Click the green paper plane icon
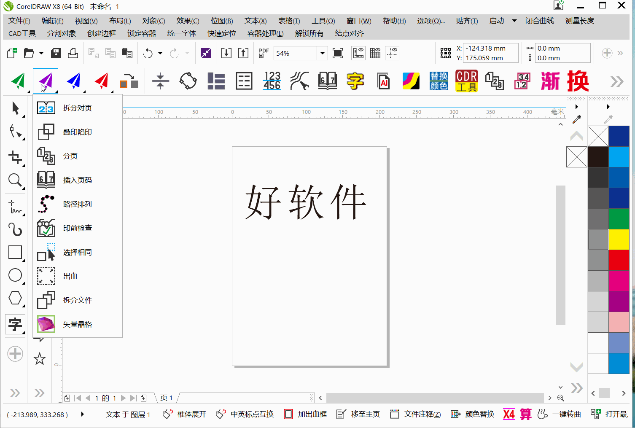Viewport: 635px width, 428px height. coord(18,81)
